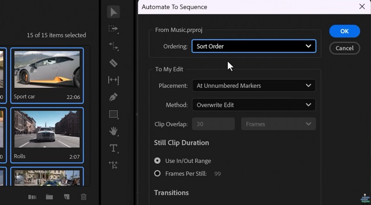Click the Cancel button
The image size is (371, 205).
345,48
